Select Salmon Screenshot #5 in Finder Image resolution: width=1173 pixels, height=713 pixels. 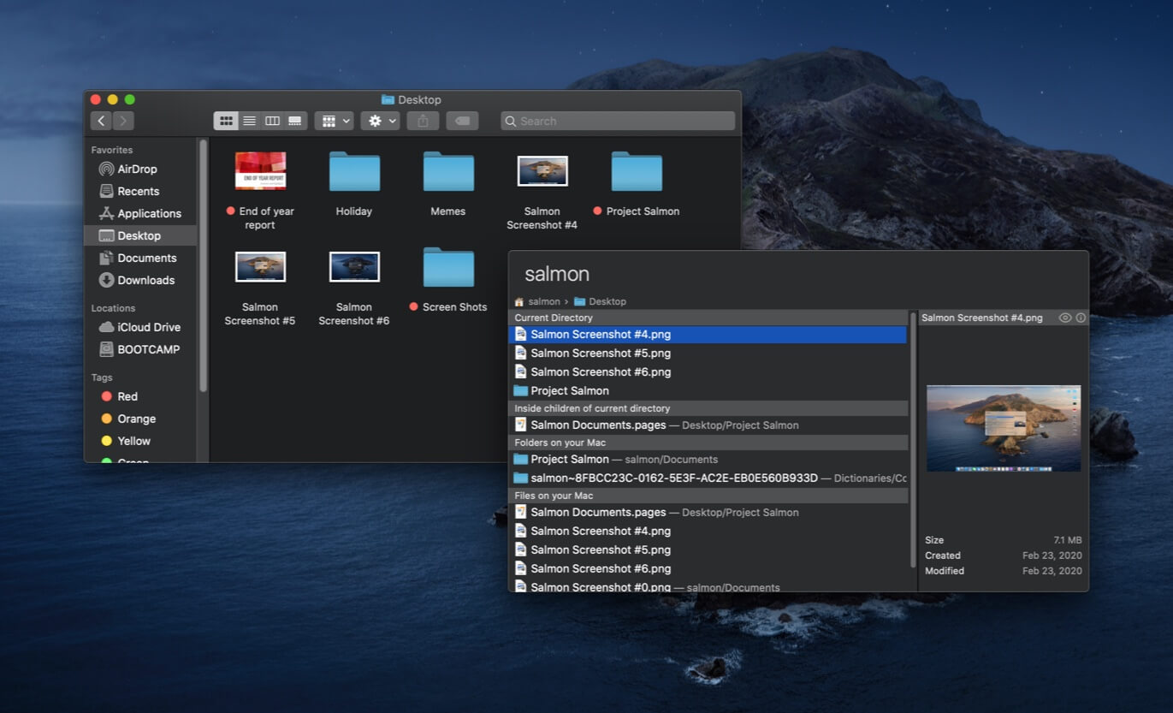[260, 267]
